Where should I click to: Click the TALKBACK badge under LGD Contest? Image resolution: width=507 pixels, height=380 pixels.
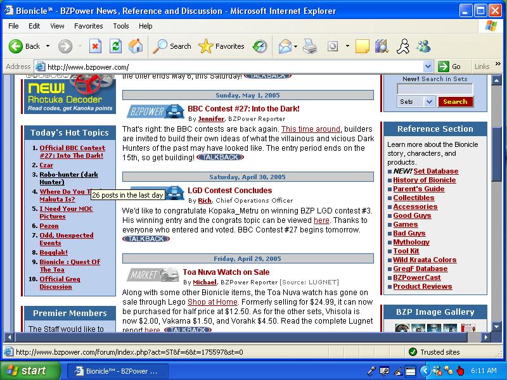146,239
